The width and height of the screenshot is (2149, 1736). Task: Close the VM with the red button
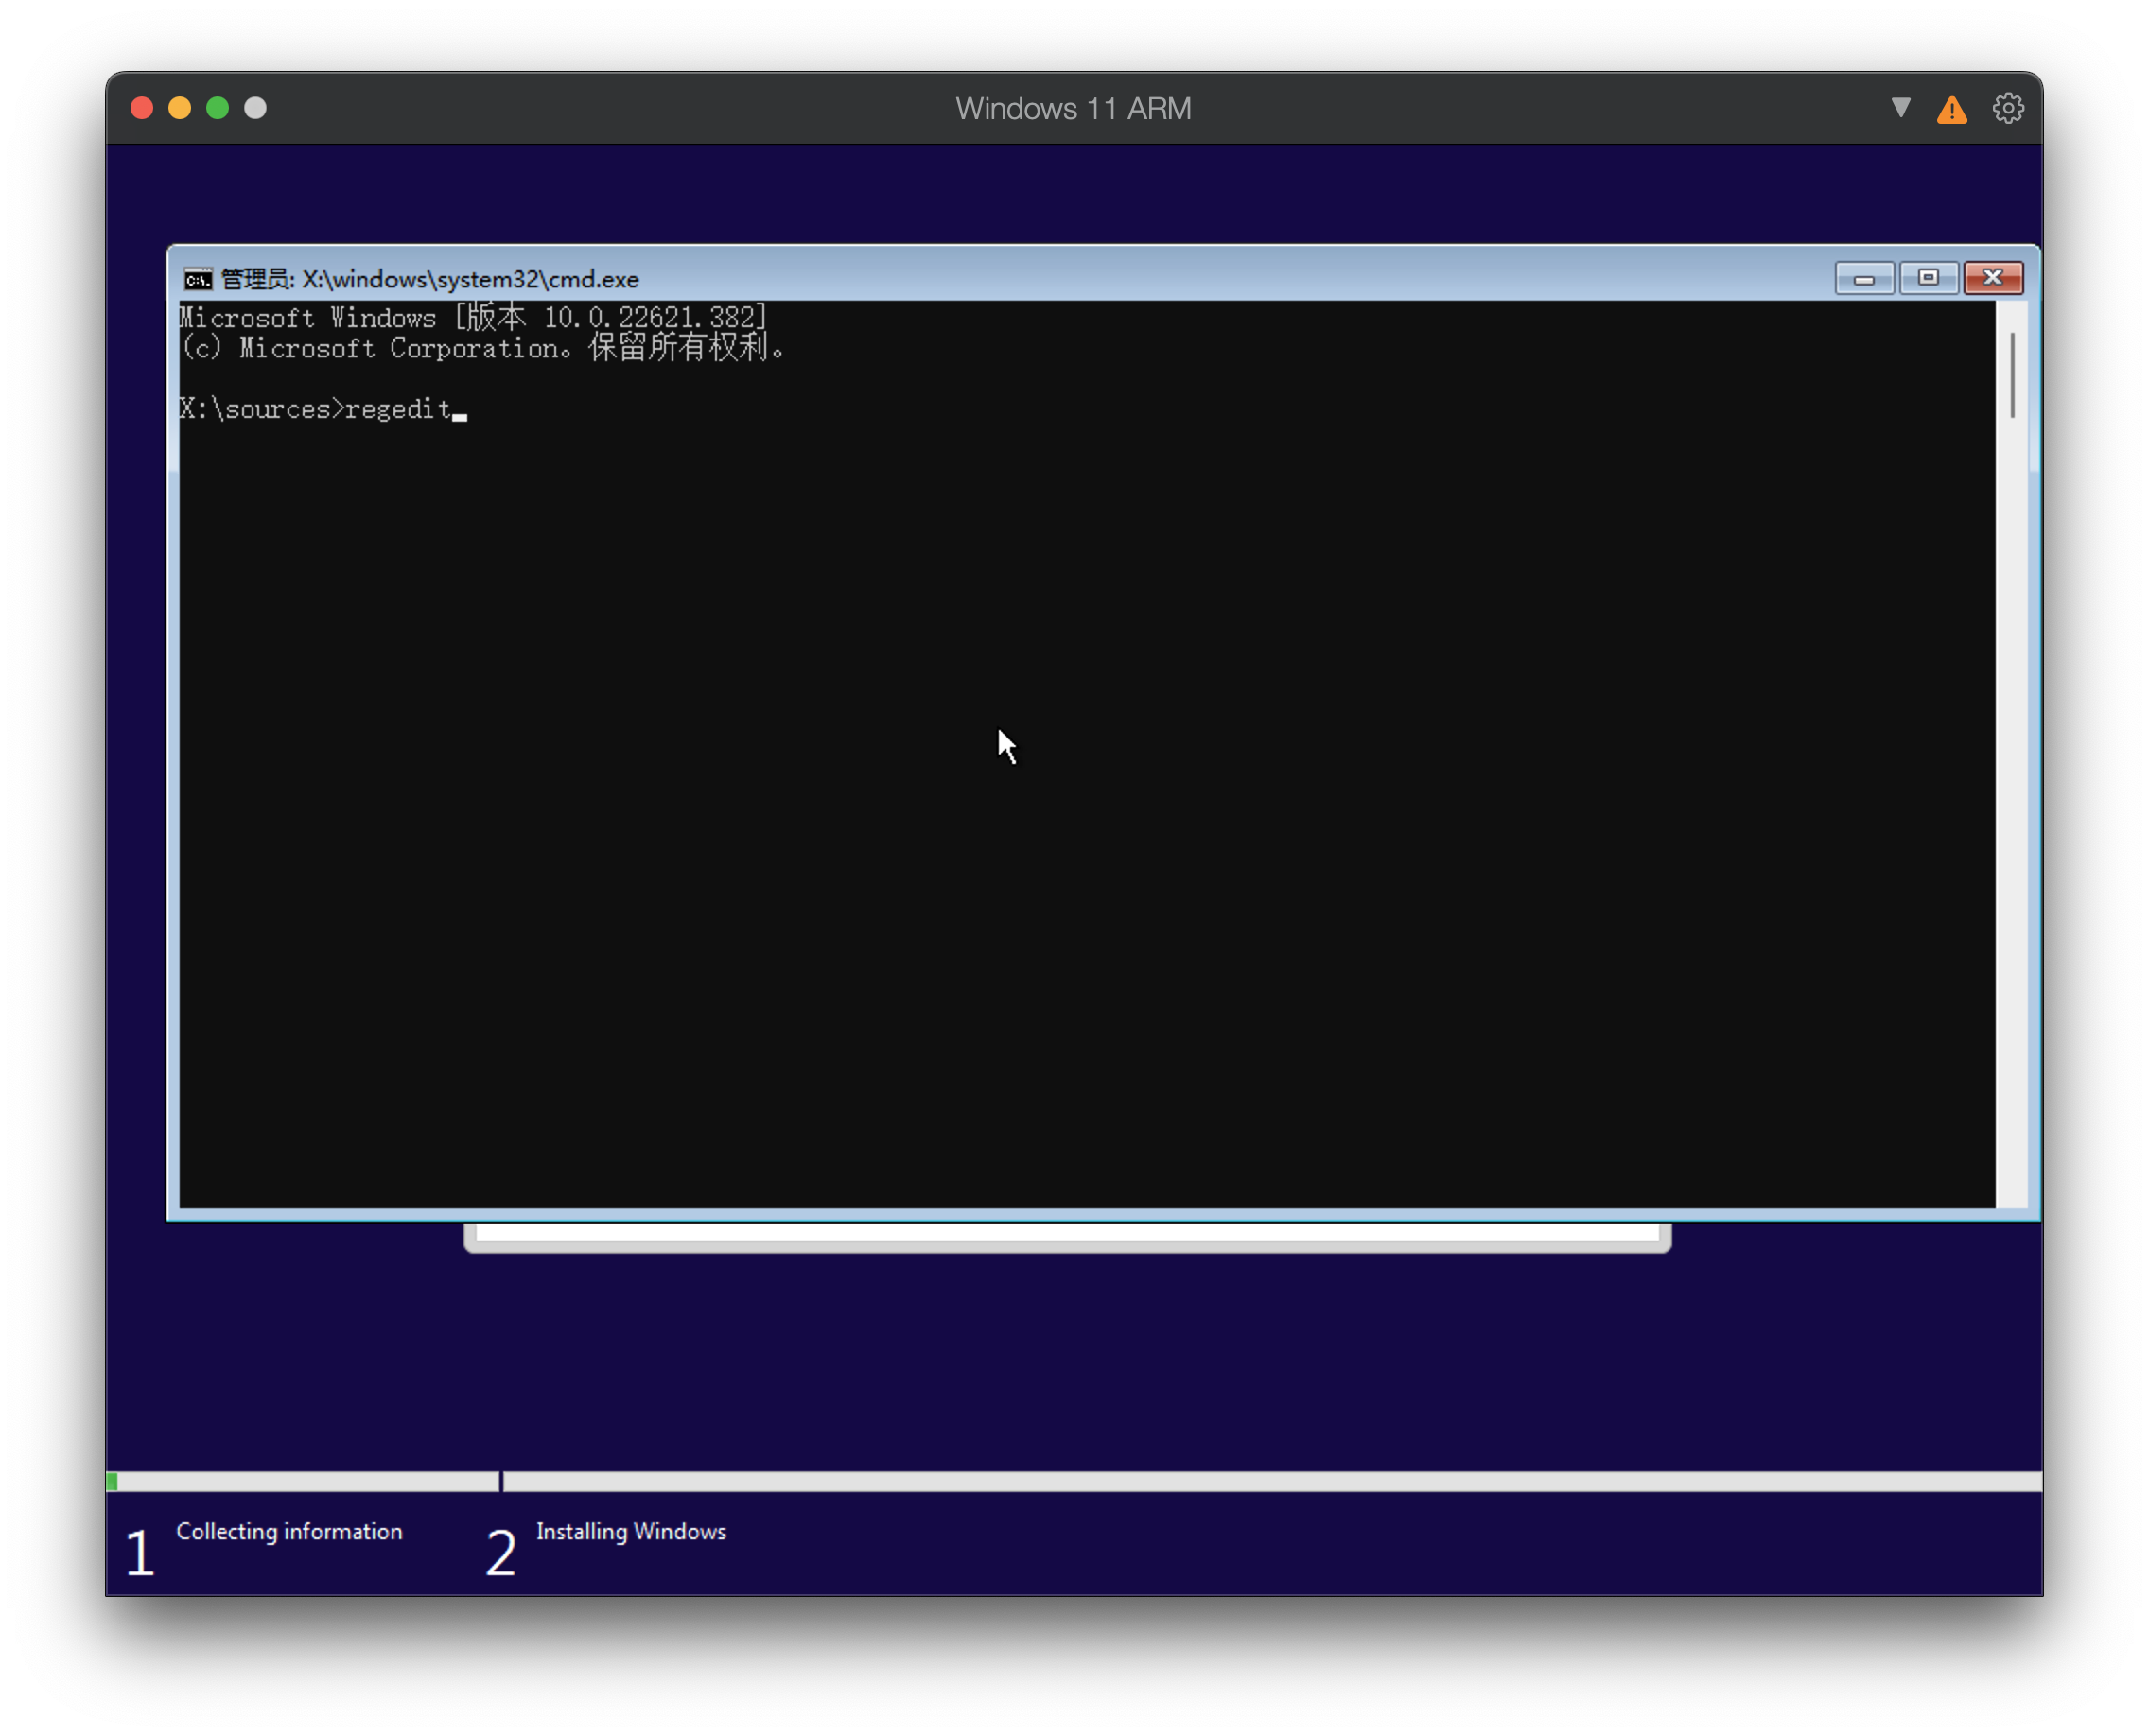pyautogui.click(x=142, y=108)
